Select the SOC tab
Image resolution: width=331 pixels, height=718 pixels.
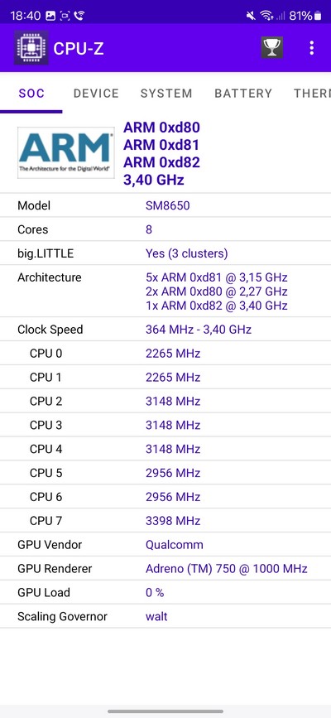[x=31, y=94]
